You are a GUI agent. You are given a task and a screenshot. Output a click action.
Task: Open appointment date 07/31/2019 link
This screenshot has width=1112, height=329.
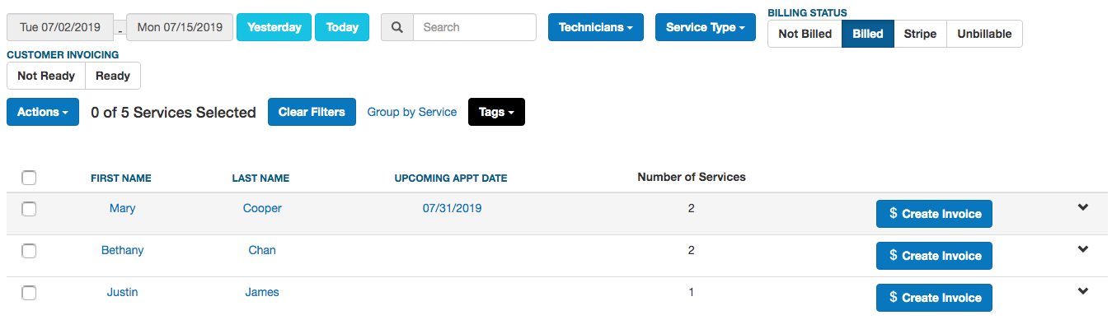pos(452,208)
